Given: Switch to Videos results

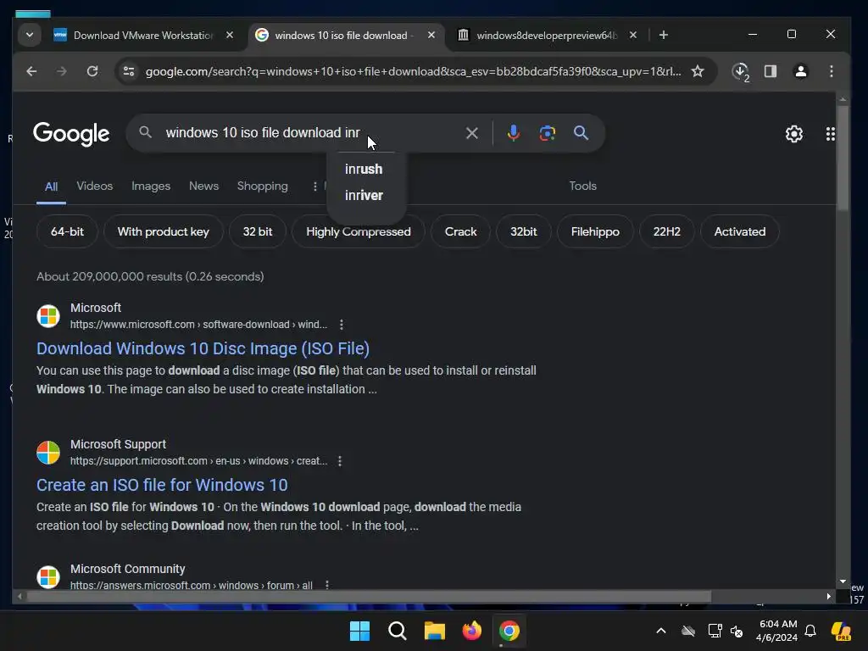Looking at the screenshot, I should pos(95,186).
